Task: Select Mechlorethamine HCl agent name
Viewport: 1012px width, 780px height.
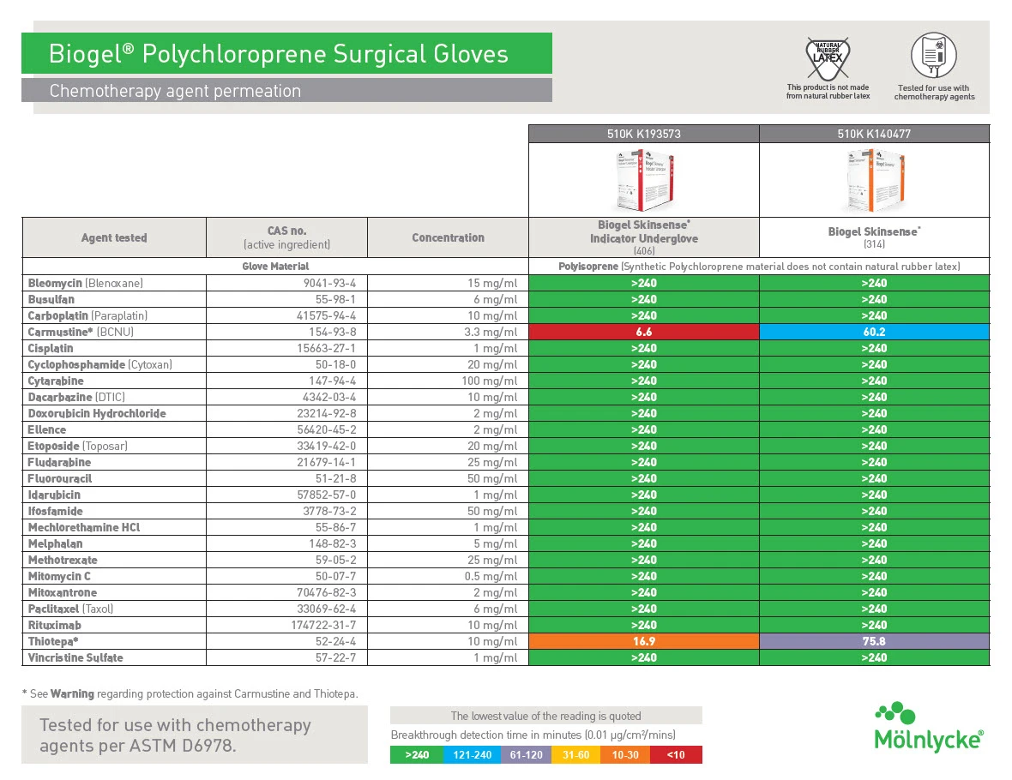Action: click(84, 527)
